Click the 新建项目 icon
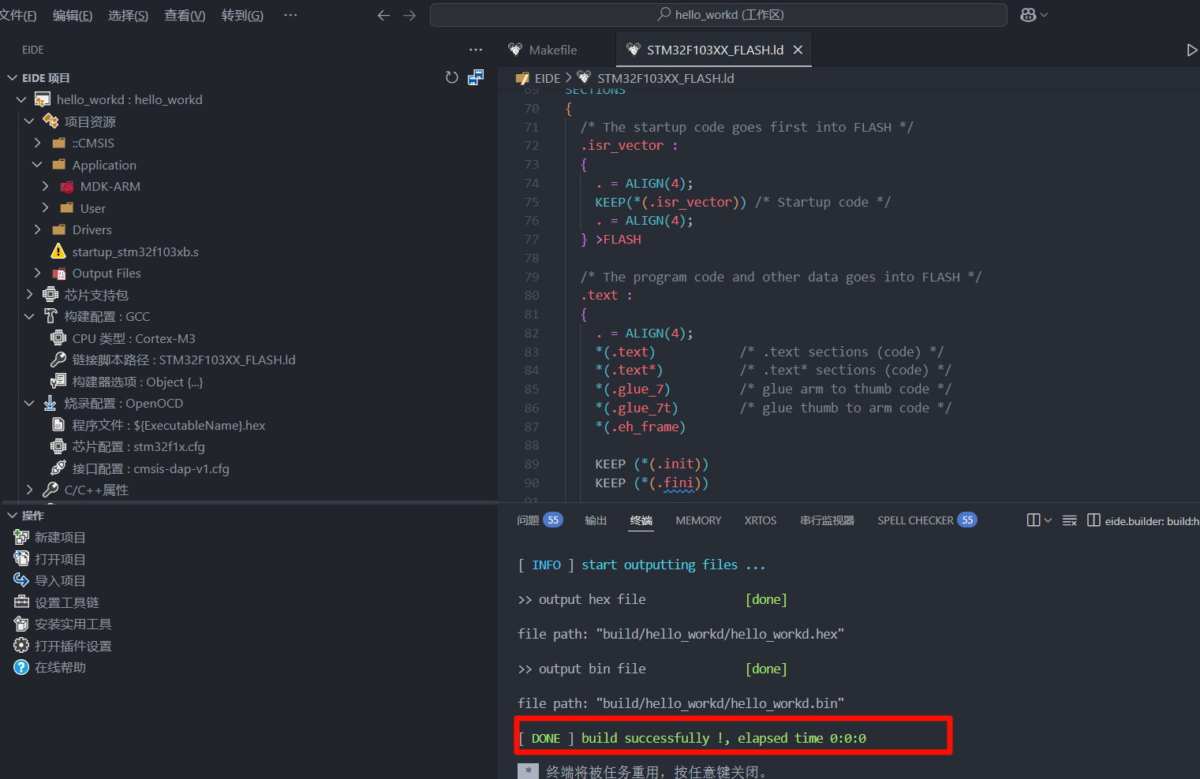The height and width of the screenshot is (779, 1200). tap(21, 537)
